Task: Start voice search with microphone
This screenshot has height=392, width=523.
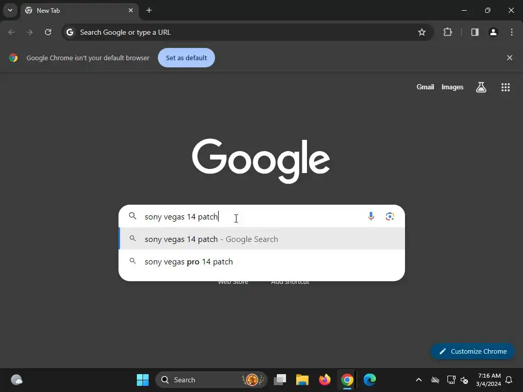Action: click(371, 216)
